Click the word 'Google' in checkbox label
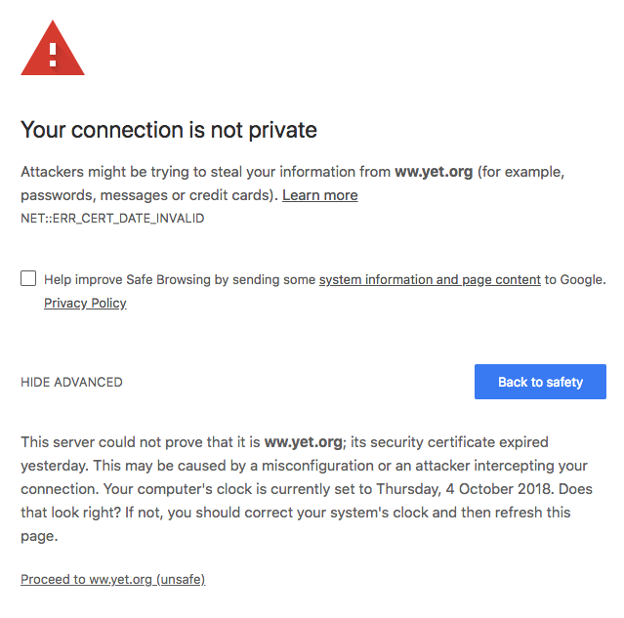The image size is (624, 618). [581, 280]
